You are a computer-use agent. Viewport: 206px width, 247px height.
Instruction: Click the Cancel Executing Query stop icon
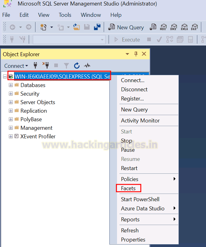click(x=149, y=39)
